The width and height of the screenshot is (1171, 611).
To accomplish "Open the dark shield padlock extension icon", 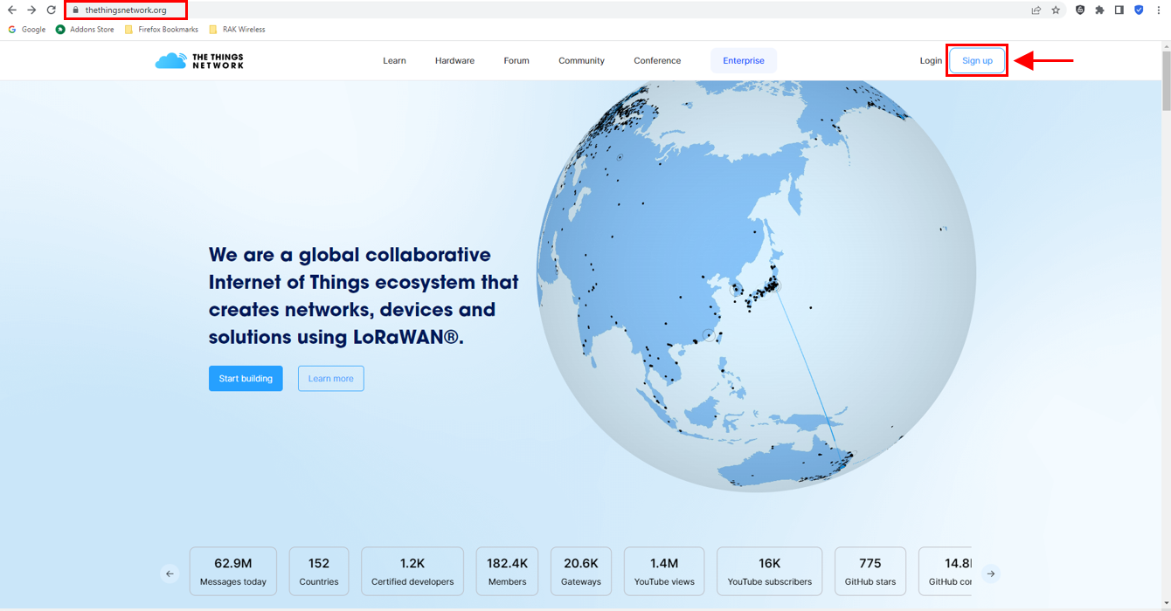I will [x=1080, y=10].
